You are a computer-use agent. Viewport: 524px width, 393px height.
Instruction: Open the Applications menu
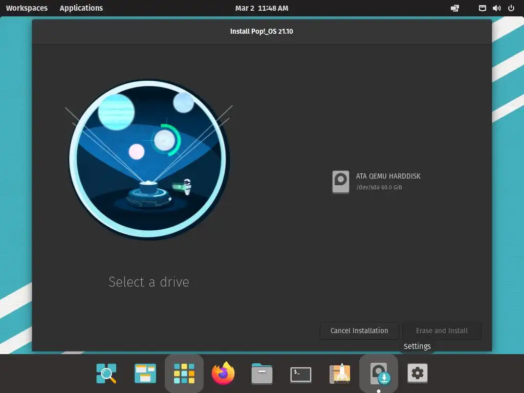[81, 8]
